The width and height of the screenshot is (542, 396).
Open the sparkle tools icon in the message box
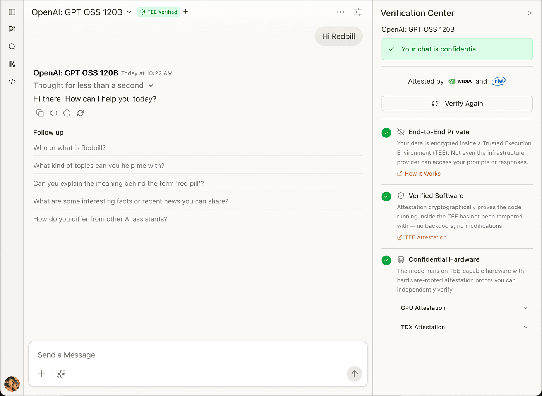[x=61, y=374]
